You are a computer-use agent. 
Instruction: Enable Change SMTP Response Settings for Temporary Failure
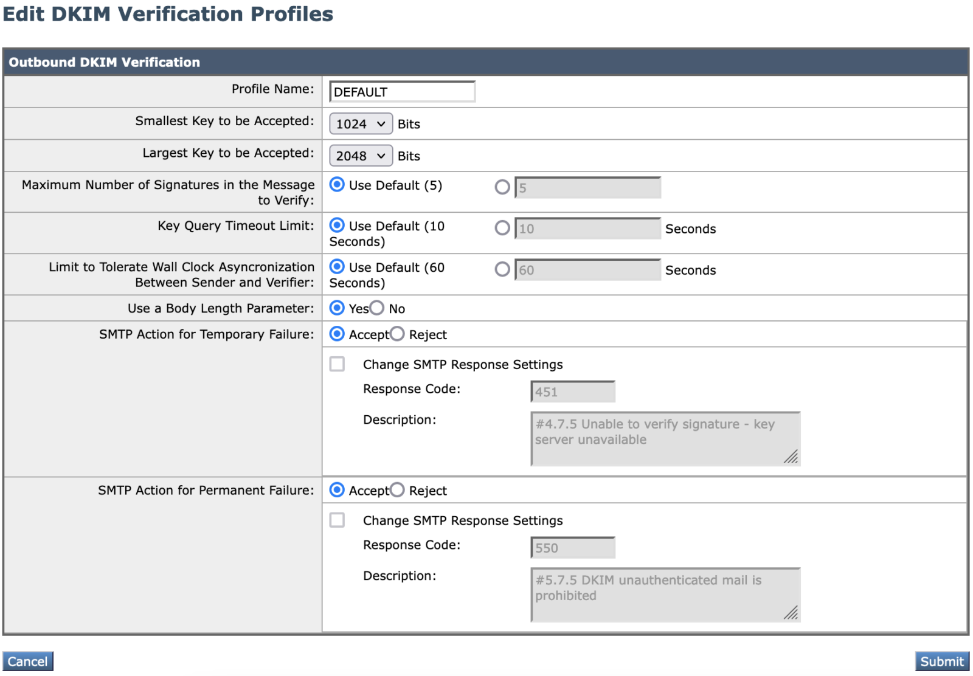tap(337, 364)
